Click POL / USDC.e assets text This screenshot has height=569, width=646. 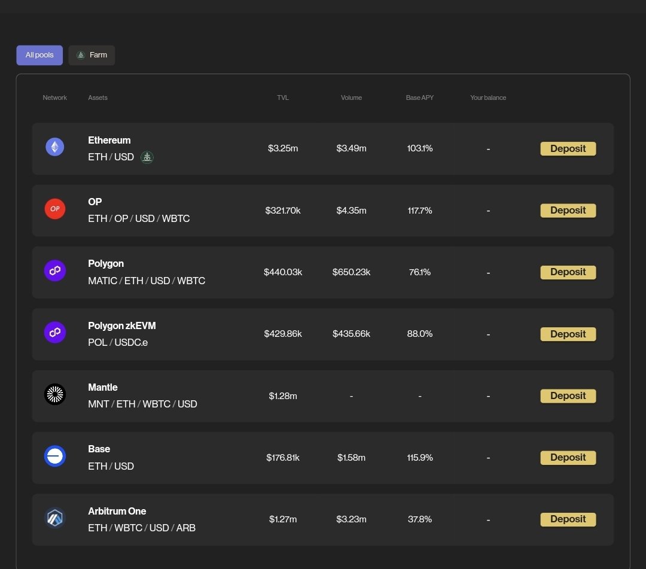[x=118, y=343]
